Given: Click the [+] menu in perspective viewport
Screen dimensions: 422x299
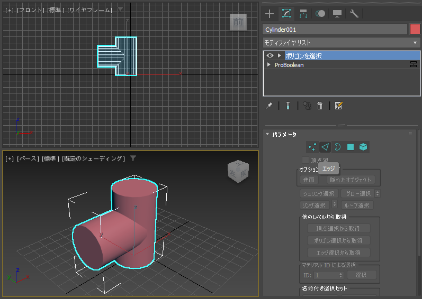Looking at the screenshot, I should (10, 158).
